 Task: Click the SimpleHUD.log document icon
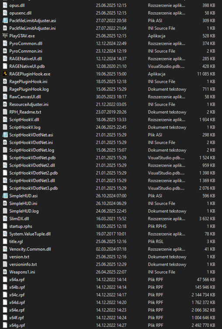[x=5, y=211]
